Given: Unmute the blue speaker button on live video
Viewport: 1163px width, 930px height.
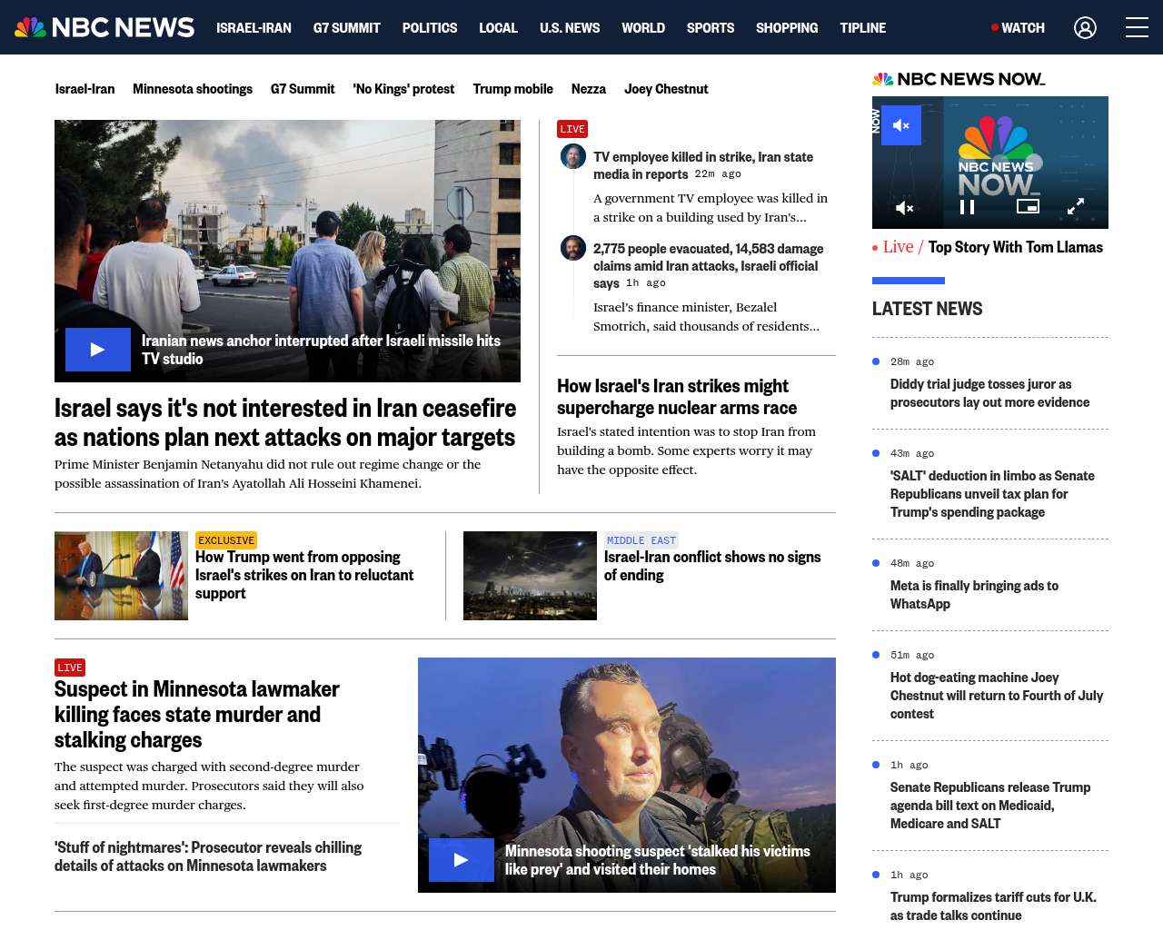Looking at the screenshot, I should tap(901, 125).
